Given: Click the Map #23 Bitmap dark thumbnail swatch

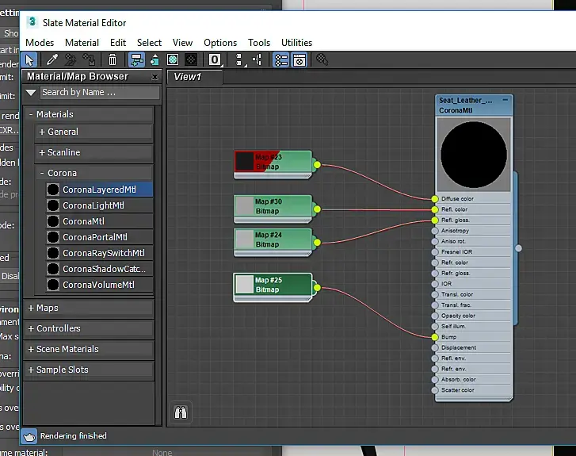Looking at the screenshot, I should pos(245,161).
